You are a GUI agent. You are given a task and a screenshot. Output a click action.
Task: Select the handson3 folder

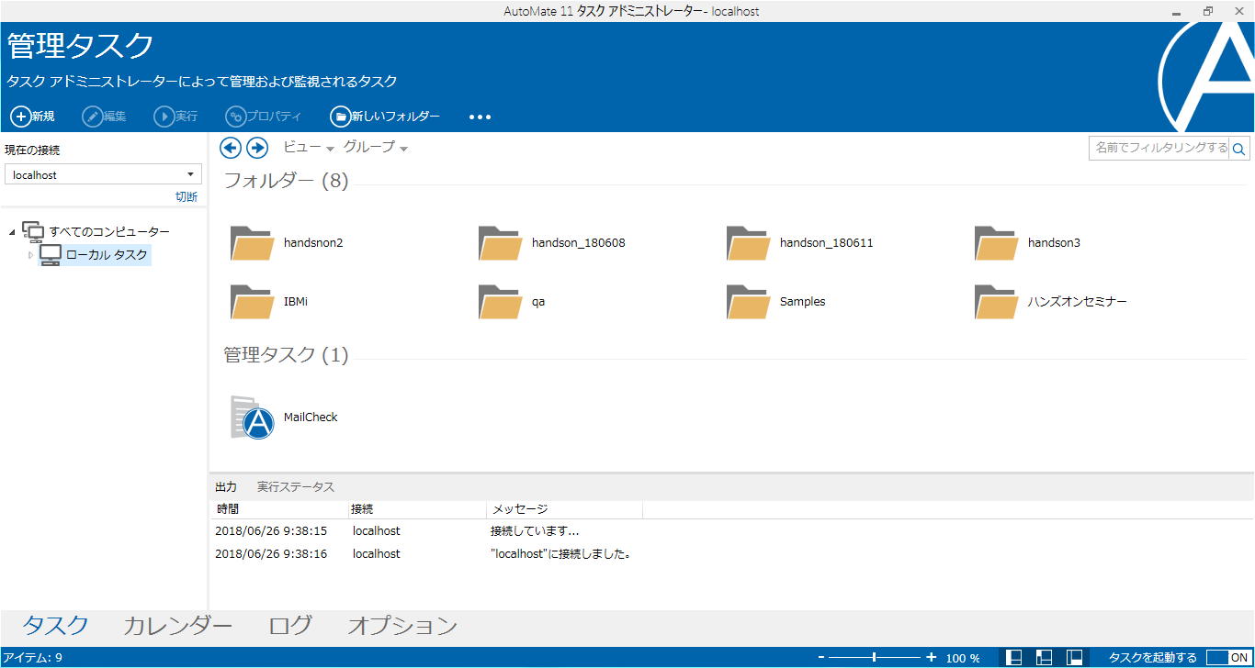tap(1027, 243)
